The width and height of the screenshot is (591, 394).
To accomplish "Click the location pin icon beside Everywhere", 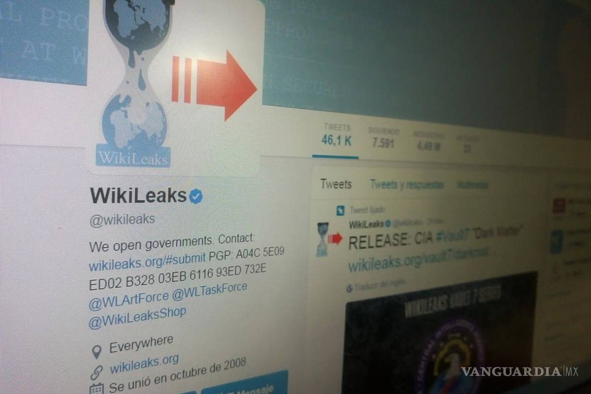I will (97, 352).
